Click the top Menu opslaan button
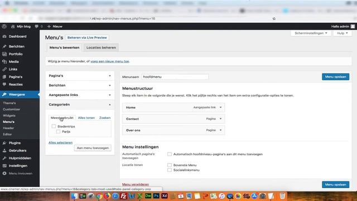The width and height of the screenshot is (357, 201). [335, 77]
